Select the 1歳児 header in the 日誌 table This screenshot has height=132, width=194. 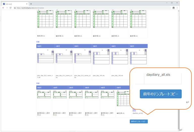point(60,87)
